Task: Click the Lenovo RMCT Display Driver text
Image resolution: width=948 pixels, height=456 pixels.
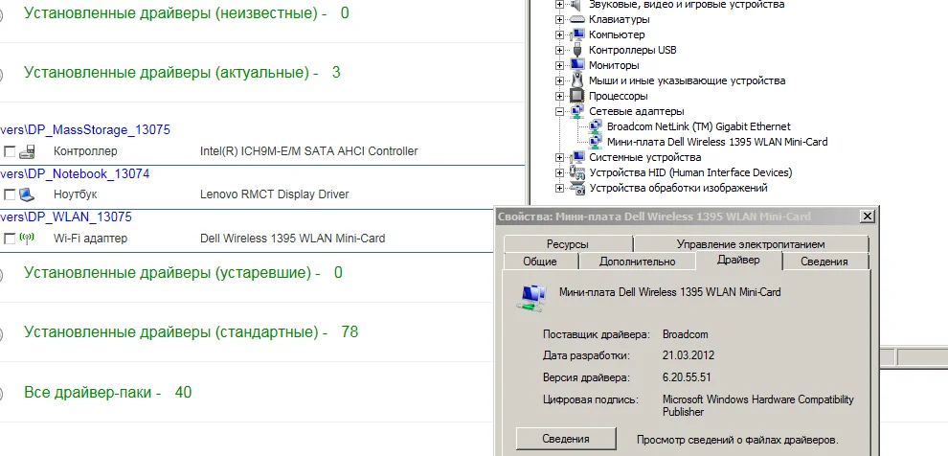Action: coord(275,194)
